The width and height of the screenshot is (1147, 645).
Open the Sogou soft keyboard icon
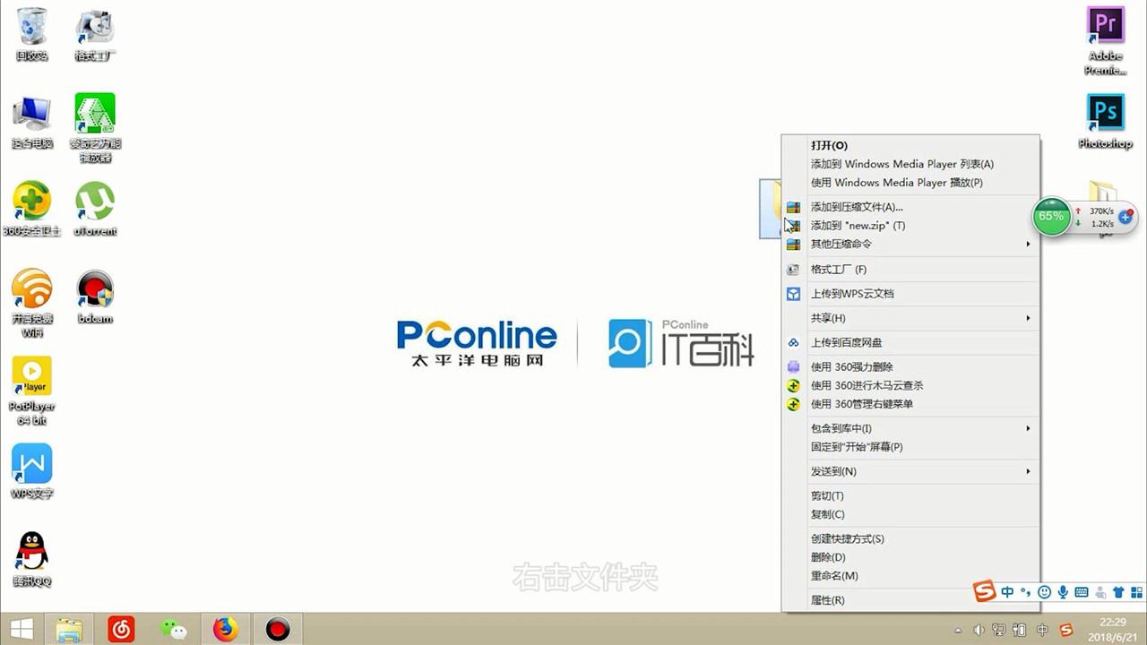click(1082, 592)
